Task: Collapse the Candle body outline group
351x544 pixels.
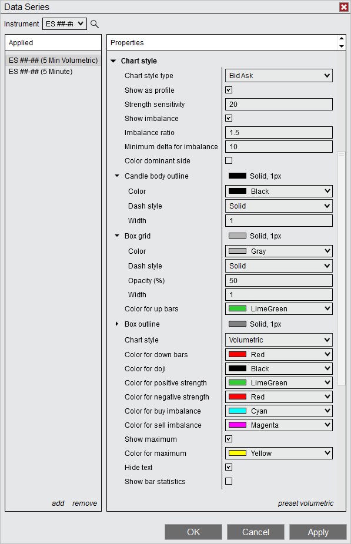Action: pos(116,176)
